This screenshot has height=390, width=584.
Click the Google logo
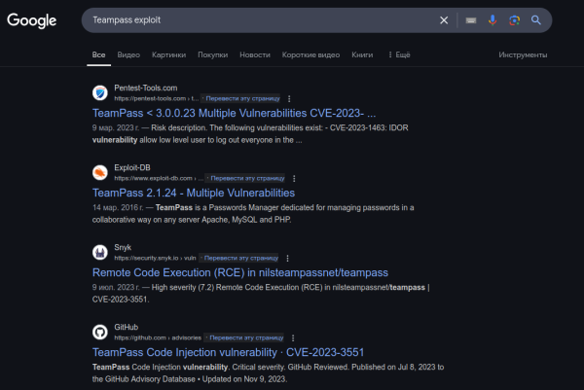coord(32,20)
